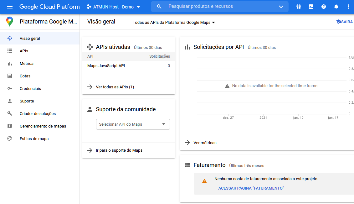Click the project selector dots icon
The width and height of the screenshot is (354, 204).
tap(89, 7)
